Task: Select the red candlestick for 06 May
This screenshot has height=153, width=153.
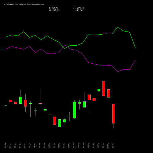Action: [x=55, y=121]
